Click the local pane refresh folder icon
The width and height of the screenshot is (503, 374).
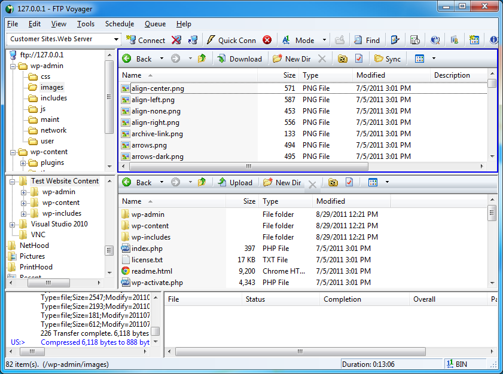pyautogui.click(x=333, y=182)
